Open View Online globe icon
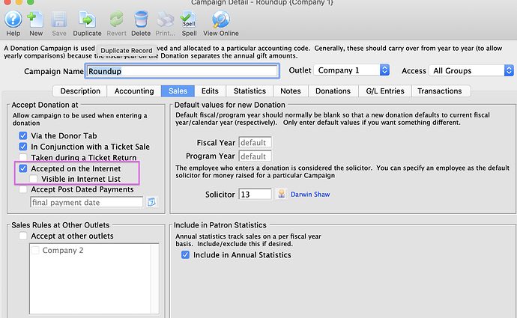Image resolution: width=517 pixels, height=318 pixels. click(220, 19)
